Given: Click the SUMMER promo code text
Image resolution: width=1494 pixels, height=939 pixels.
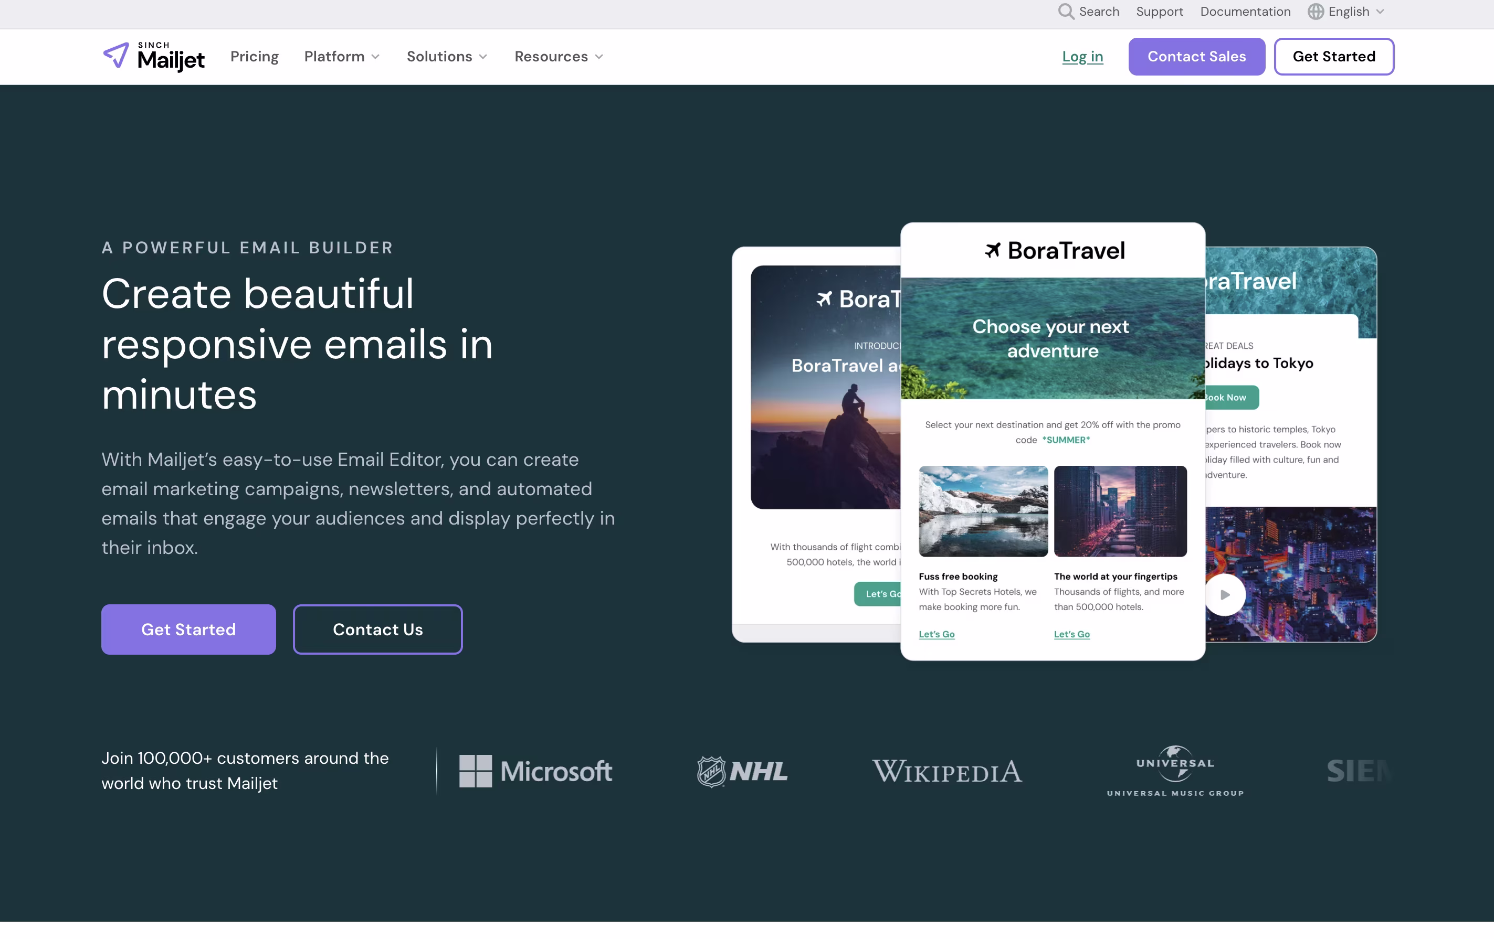Looking at the screenshot, I should [x=1066, y=440].
